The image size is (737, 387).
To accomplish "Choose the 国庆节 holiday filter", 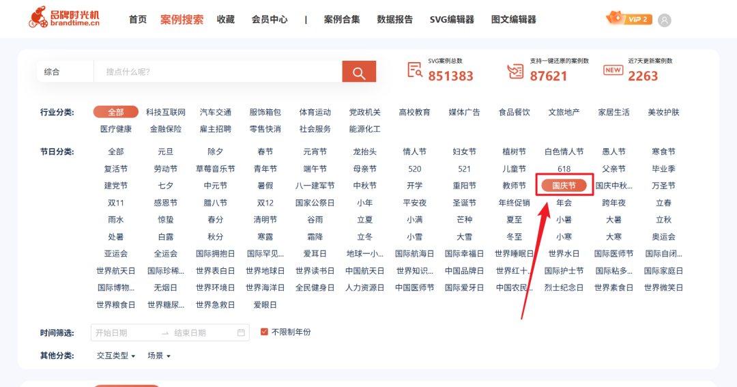I will (x=564, y=185).
